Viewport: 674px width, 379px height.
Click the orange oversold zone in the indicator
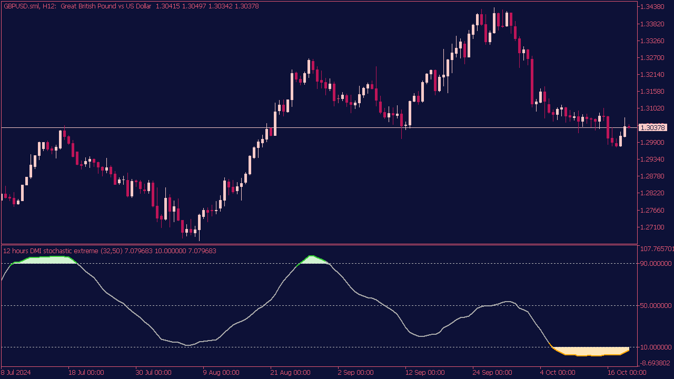[590, 351]
